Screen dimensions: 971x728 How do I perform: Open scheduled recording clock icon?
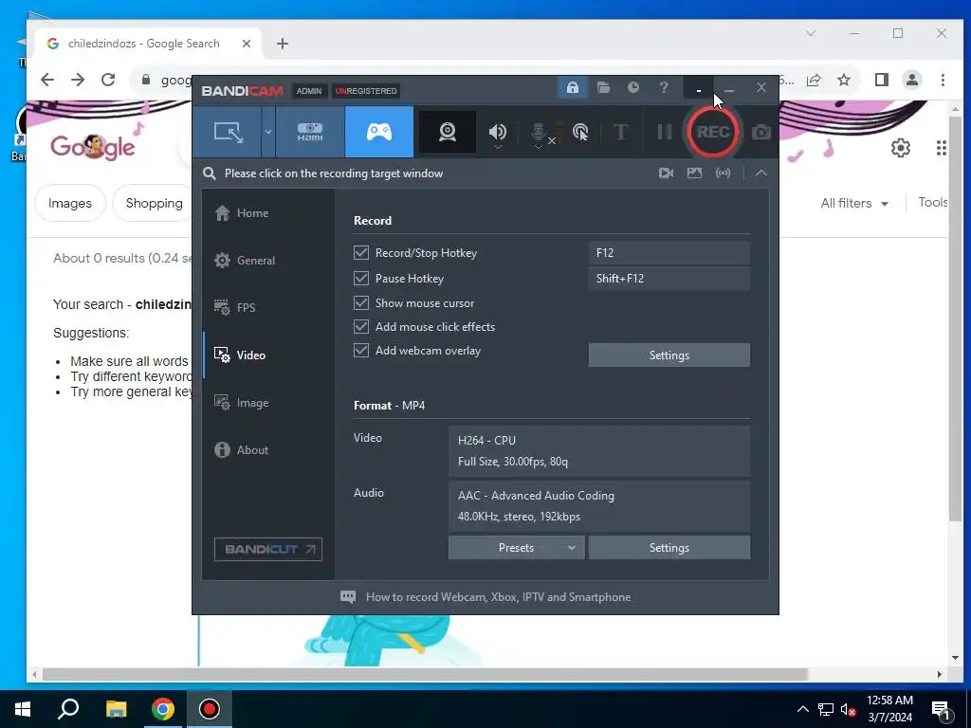tap(632, 87)
